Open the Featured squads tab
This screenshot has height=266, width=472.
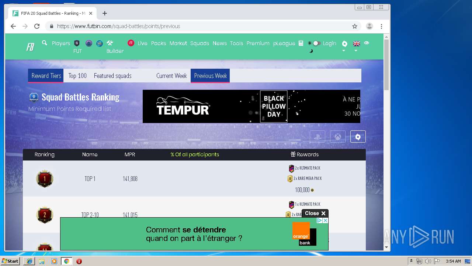tap(112, 76)
